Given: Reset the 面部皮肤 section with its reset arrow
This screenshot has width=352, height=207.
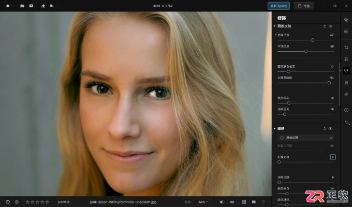Looking at the screenshot, I should coord(325,26).
